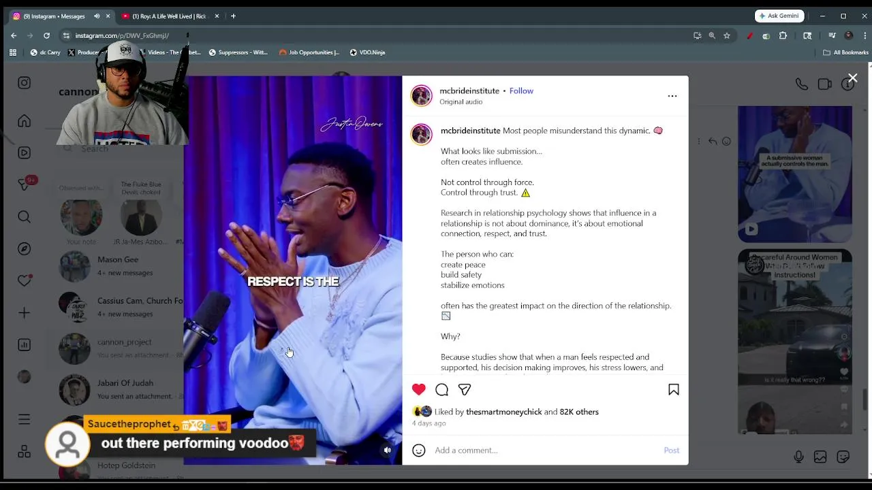Click the Ask Gemini button
Image resolution: width=872 pixels, height=490 pixels.
[779, 16]
